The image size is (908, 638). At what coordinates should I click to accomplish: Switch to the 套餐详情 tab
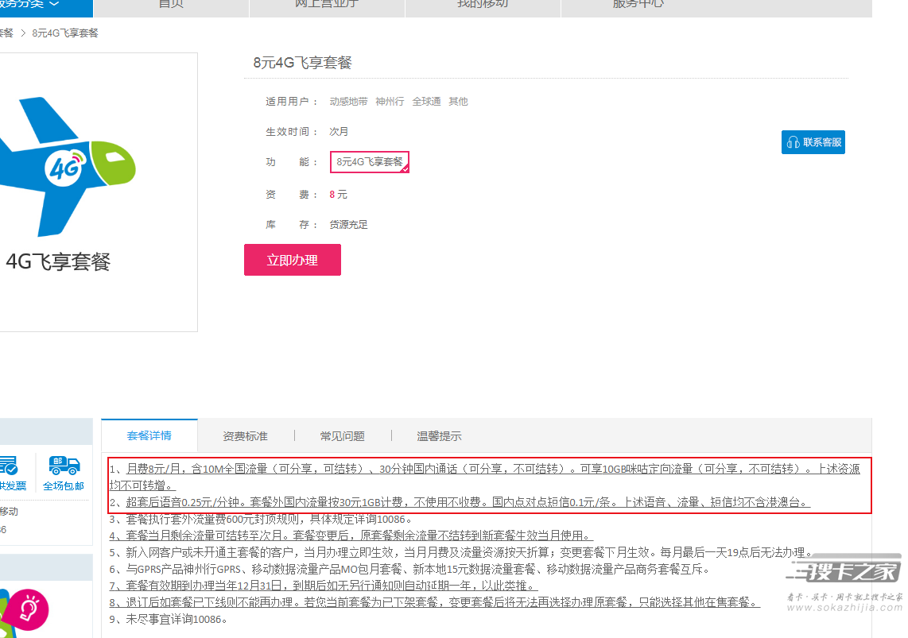pyautogui.click(x=149, y=435)
